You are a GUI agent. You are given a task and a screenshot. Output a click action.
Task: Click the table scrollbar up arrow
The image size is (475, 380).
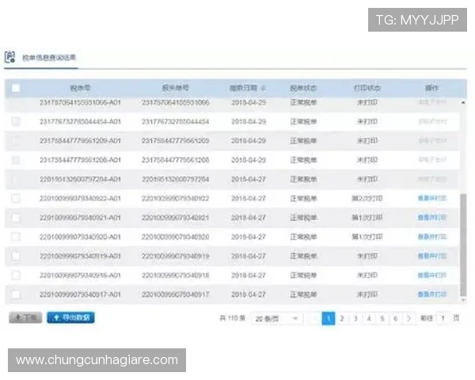pyautogui.click(x=463, y=103)
